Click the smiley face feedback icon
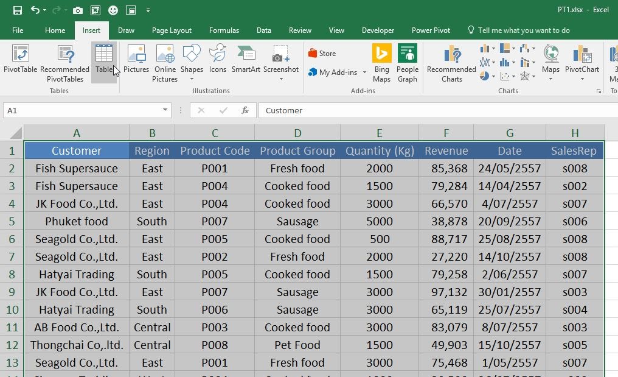Viewport: 618px width, 377px height. coord(113,10)
